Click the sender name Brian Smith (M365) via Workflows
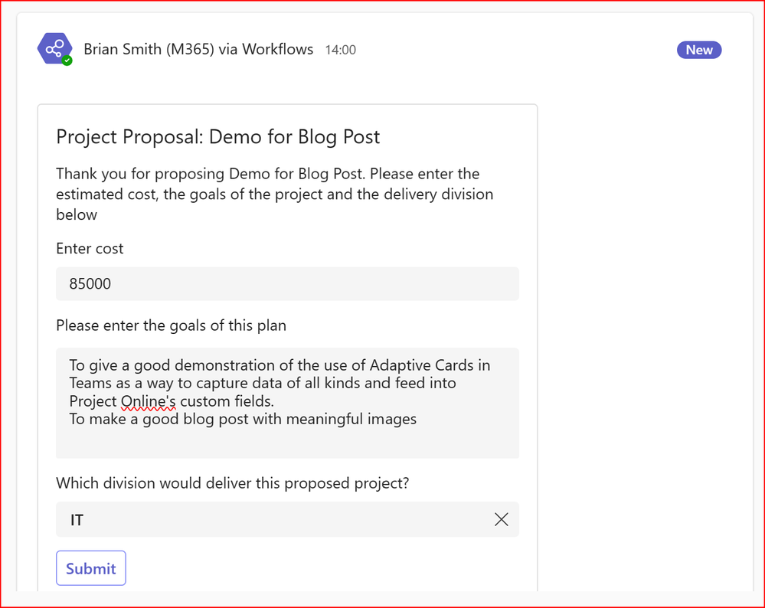 coord(198,49)
